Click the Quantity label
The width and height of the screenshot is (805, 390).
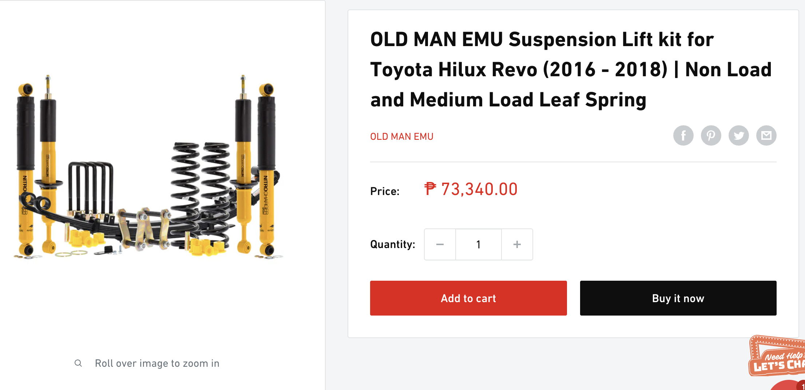click(x=393, y=244)
